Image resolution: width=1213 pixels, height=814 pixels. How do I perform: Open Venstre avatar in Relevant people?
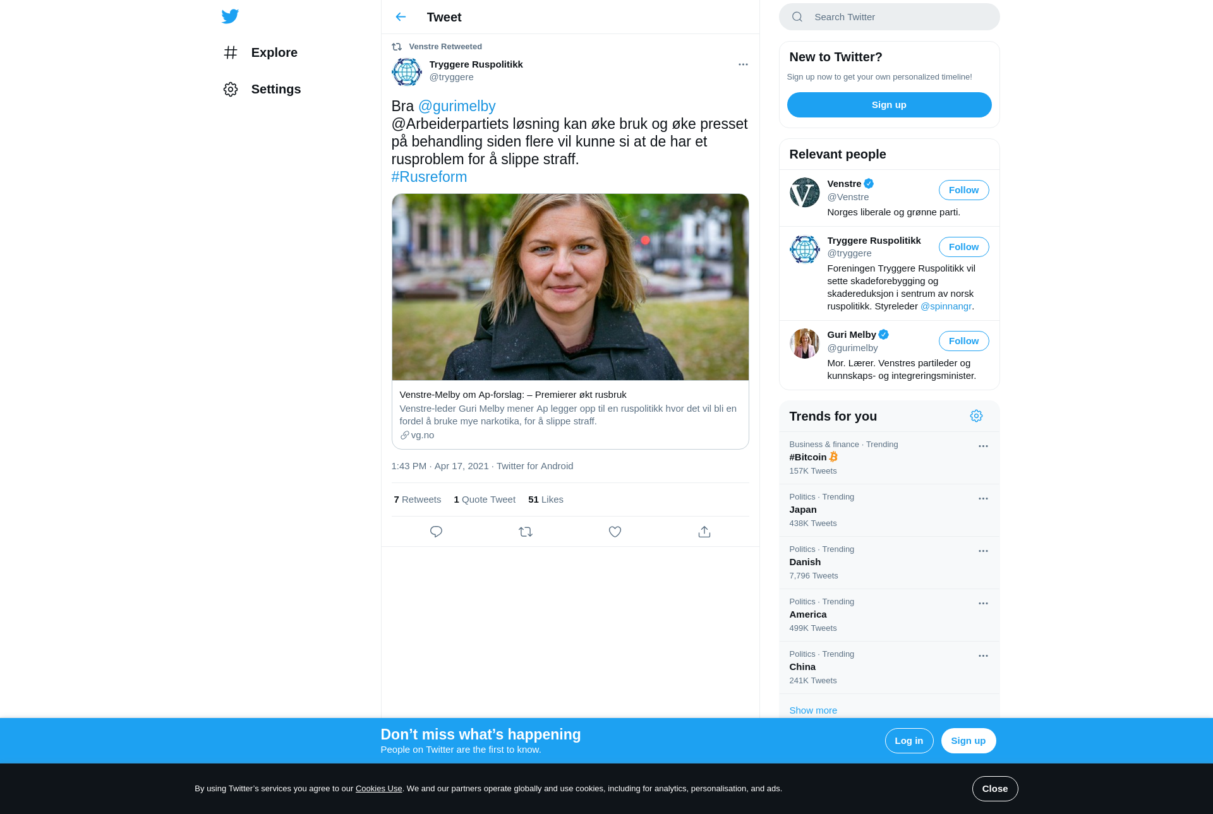tap(805, 193)
